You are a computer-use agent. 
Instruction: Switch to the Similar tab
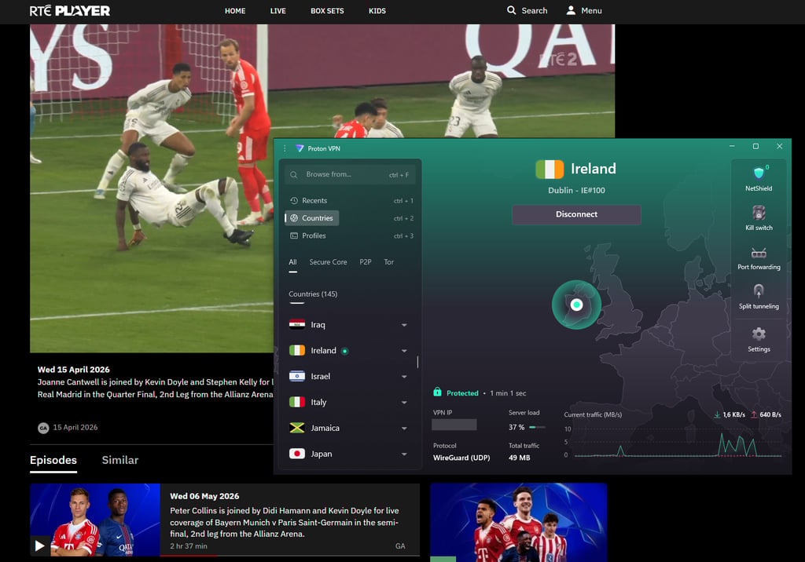[120, 460]
